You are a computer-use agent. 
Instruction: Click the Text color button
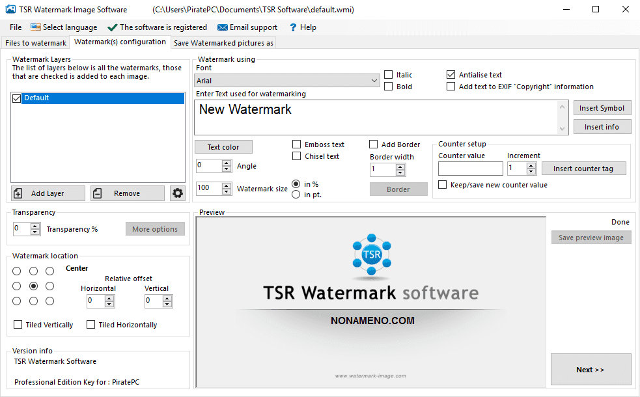[x=223, y=147]
